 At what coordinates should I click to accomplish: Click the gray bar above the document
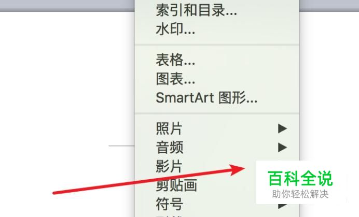point(66,6)
